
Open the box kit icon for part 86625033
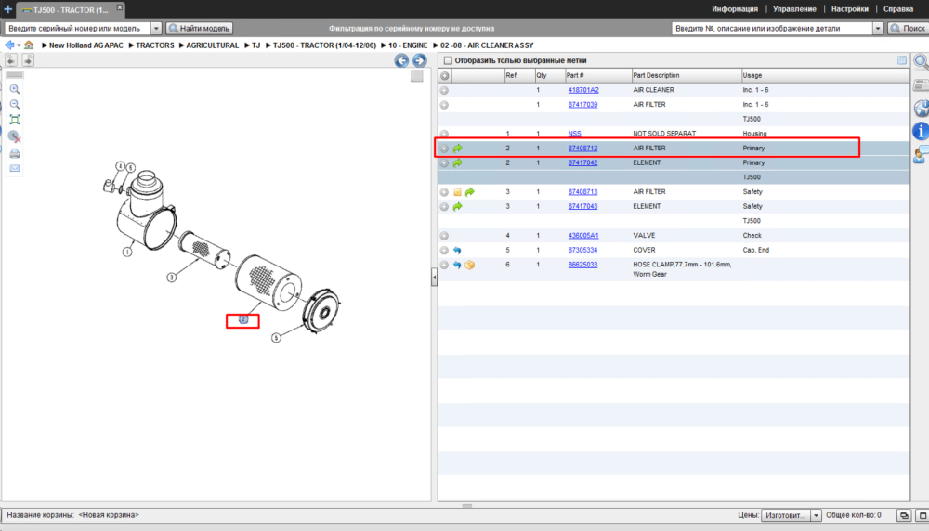coord(469,265)
